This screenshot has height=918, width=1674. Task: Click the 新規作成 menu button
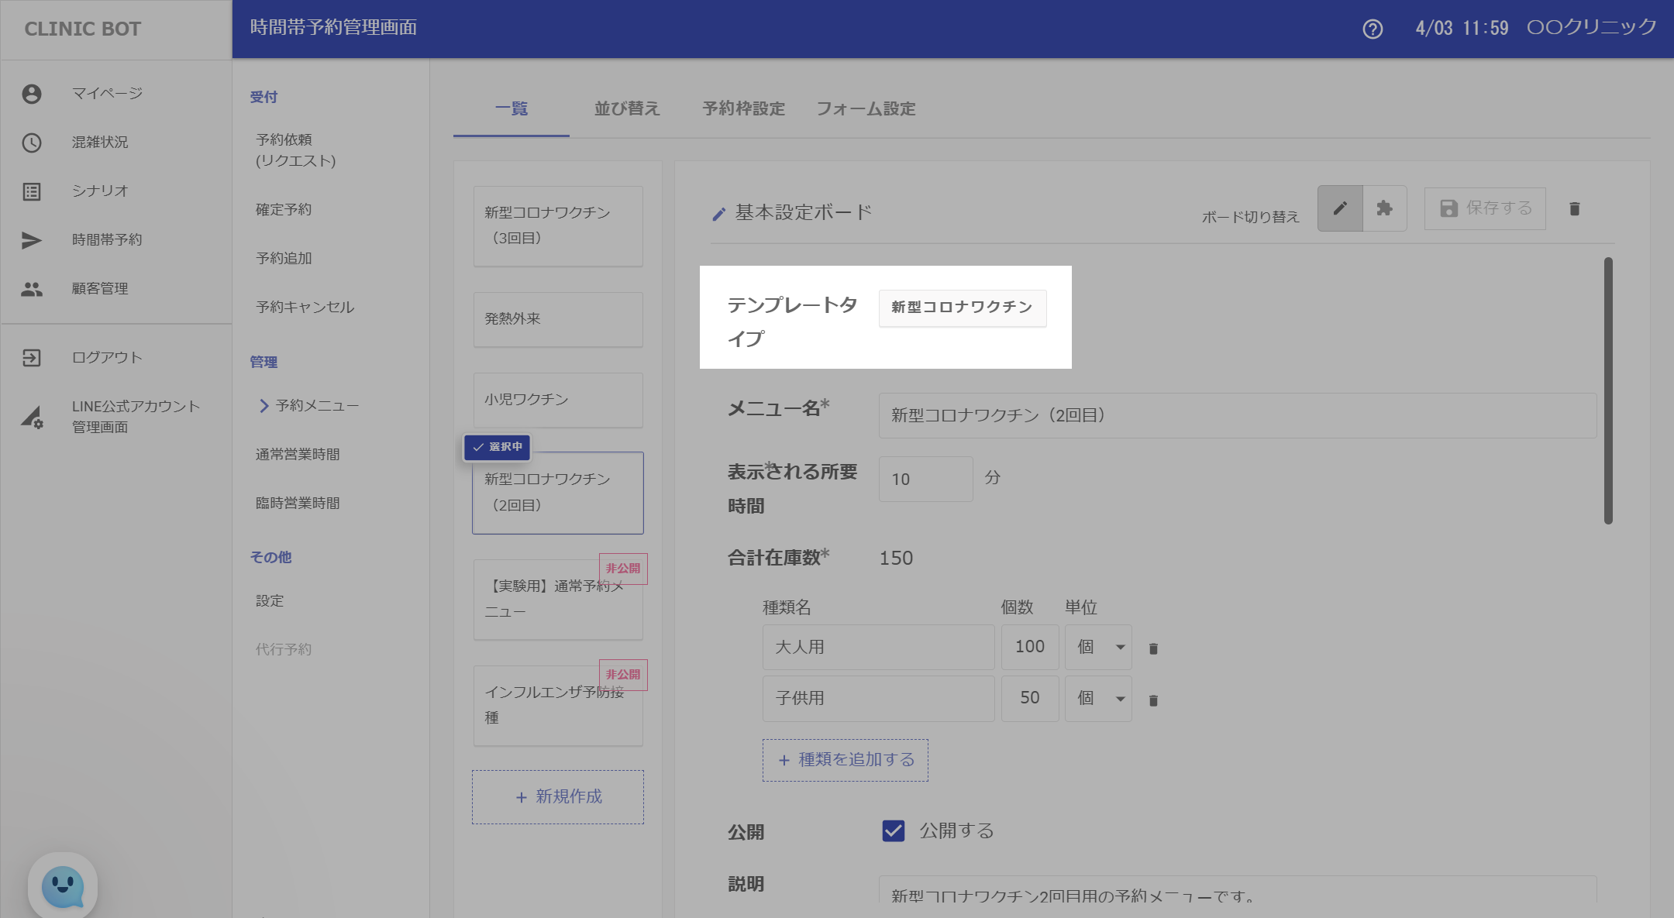pos(558,796)
